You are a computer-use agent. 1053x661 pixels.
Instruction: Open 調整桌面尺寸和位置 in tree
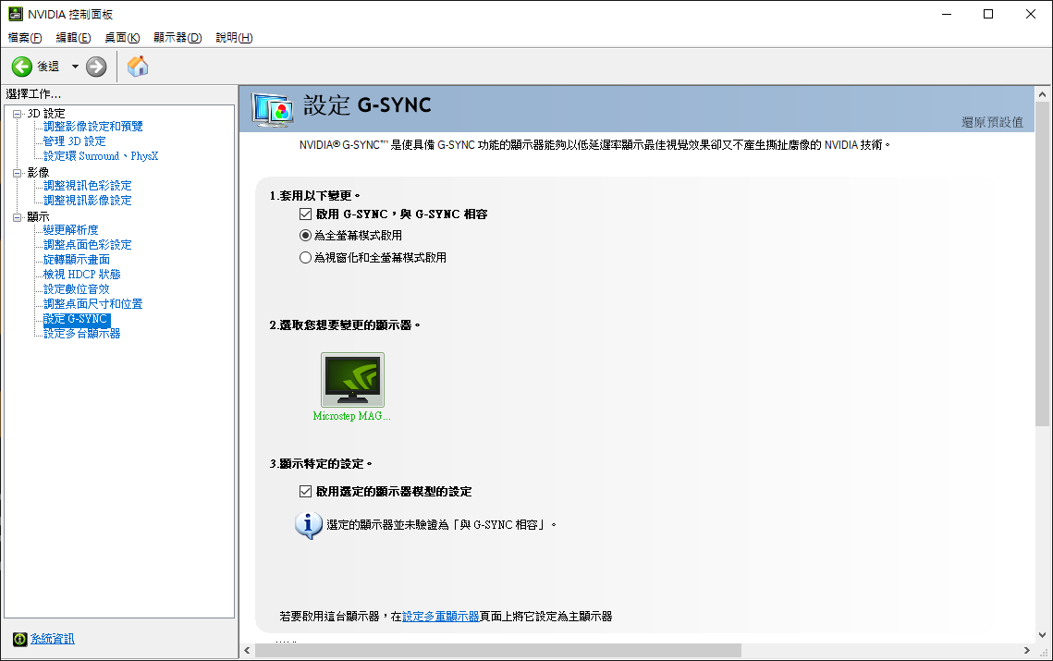point(92,303)
